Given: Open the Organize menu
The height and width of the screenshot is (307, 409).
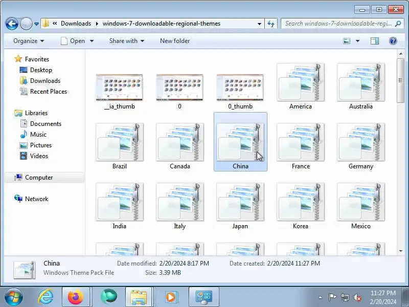Looking at the screenshot, I should click(x=29, y=41).
